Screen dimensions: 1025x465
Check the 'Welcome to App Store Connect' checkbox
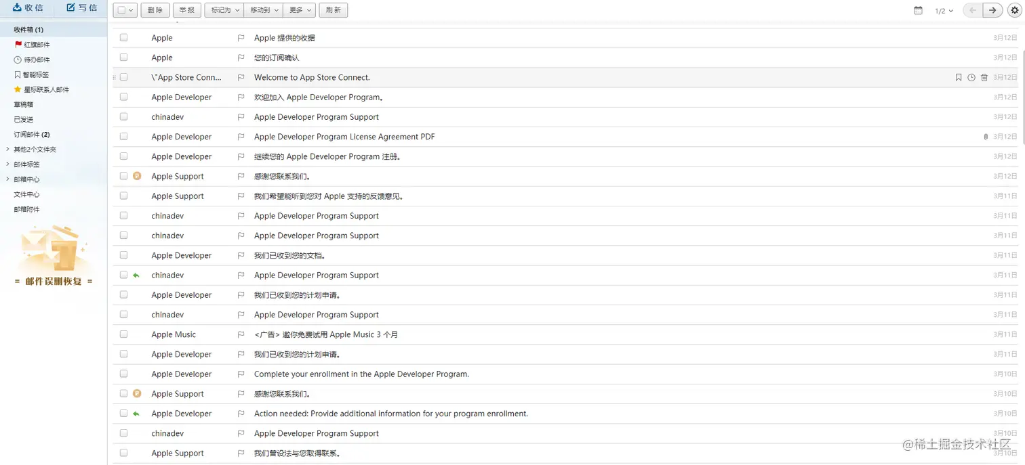pyautogui.click(x=123, y=77)
